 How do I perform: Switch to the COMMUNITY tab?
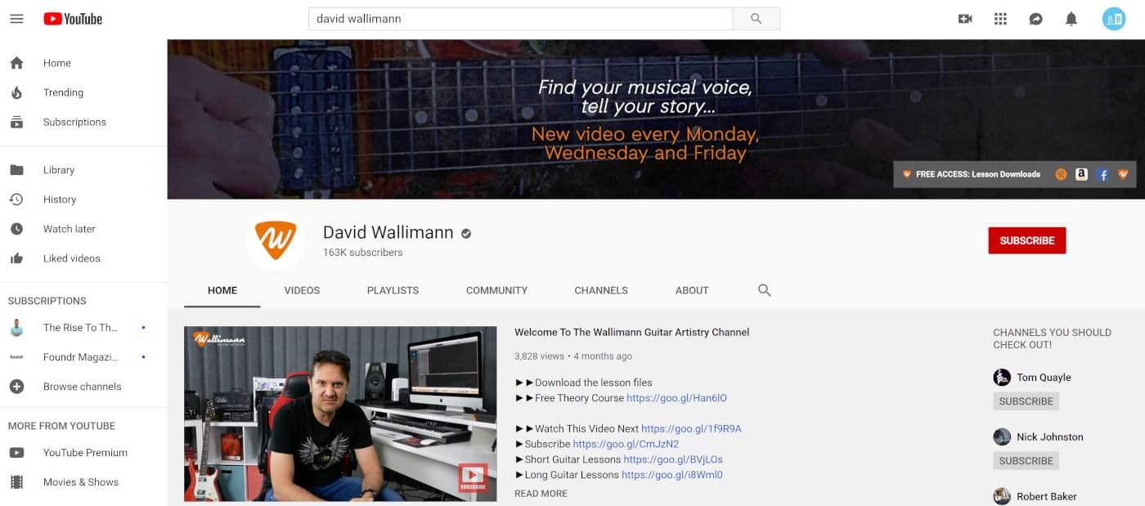coord(496,290)
